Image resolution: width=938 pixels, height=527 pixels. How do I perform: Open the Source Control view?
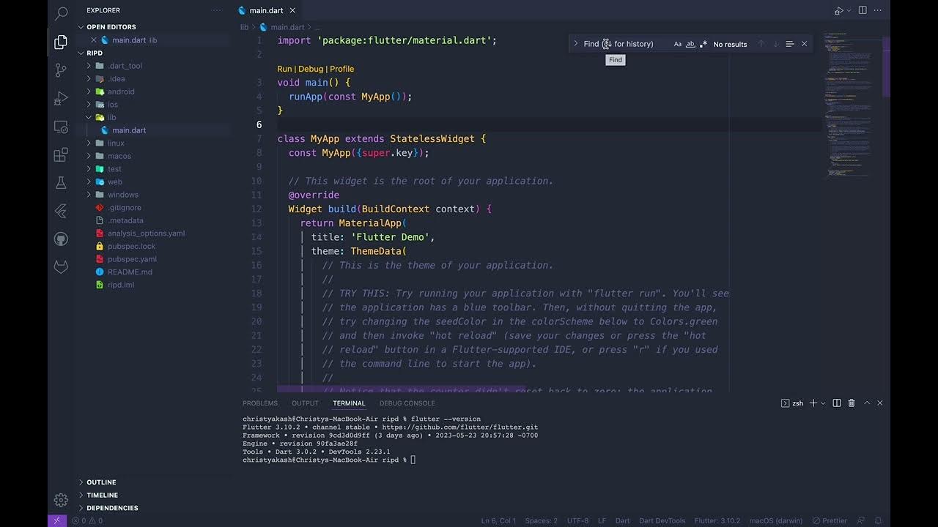(x=62, y=70)
